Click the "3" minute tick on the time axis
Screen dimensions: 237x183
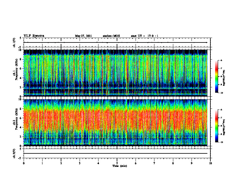pos(80,163)
